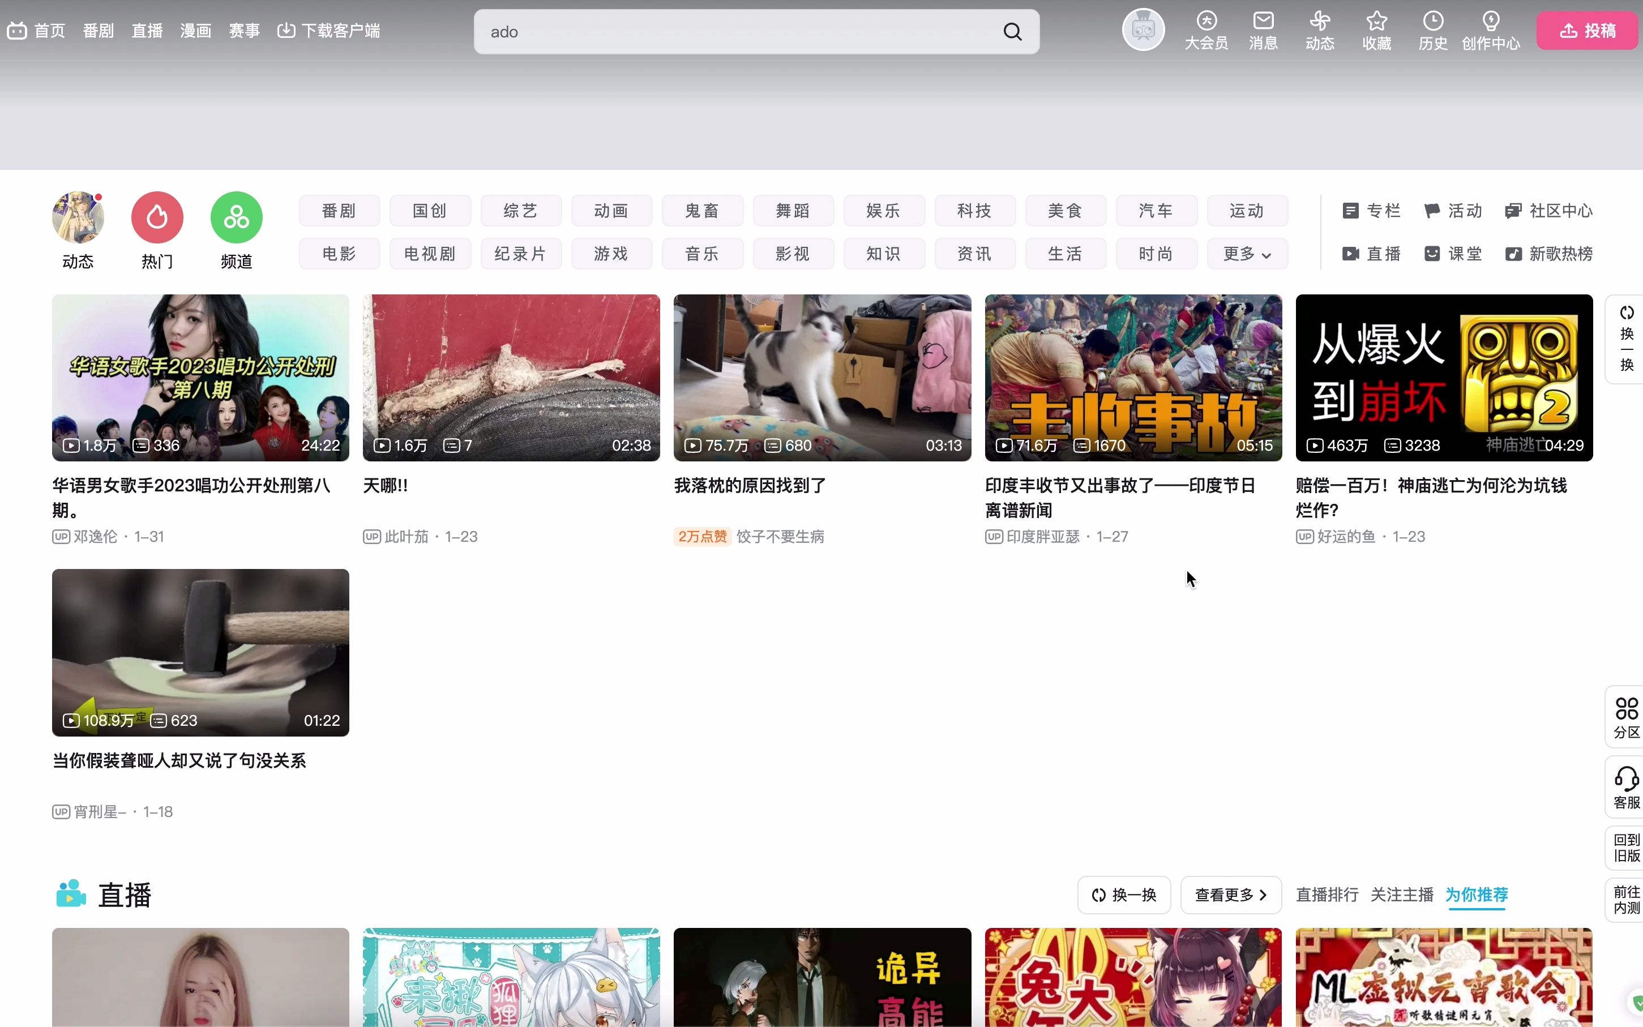Click 下载客户端 download link
Screen dimensions: 1643x1027
click(x=329, y=31)
